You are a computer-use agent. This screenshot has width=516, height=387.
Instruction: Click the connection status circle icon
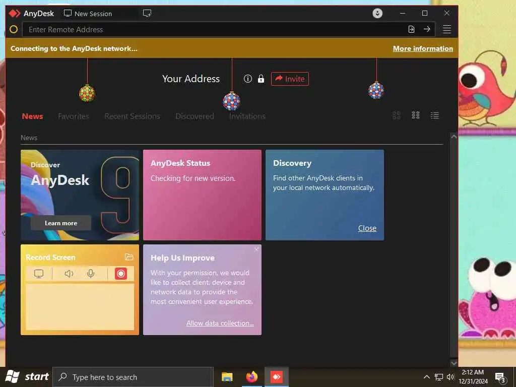click(x=14, y=29)
